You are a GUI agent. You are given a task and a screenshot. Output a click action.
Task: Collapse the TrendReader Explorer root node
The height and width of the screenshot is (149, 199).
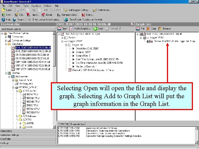coord(2,33)
